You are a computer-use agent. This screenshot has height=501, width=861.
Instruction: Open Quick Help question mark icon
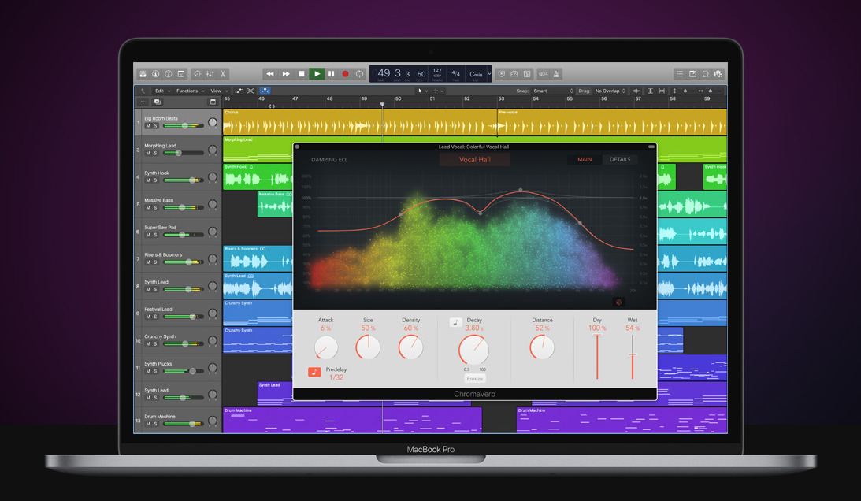click(x=168, y=73)
